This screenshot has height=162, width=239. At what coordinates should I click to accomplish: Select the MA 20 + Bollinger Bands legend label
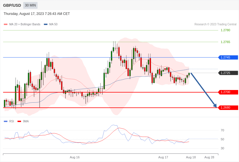pos(25,24)
